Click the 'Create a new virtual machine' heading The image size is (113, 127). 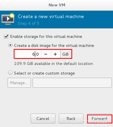pos(51,16)
